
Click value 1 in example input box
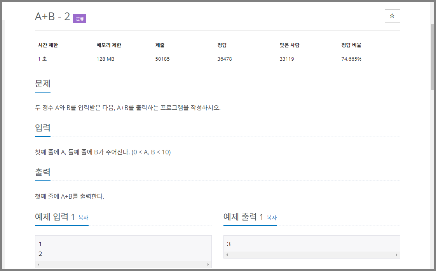[x=40, y=244]
